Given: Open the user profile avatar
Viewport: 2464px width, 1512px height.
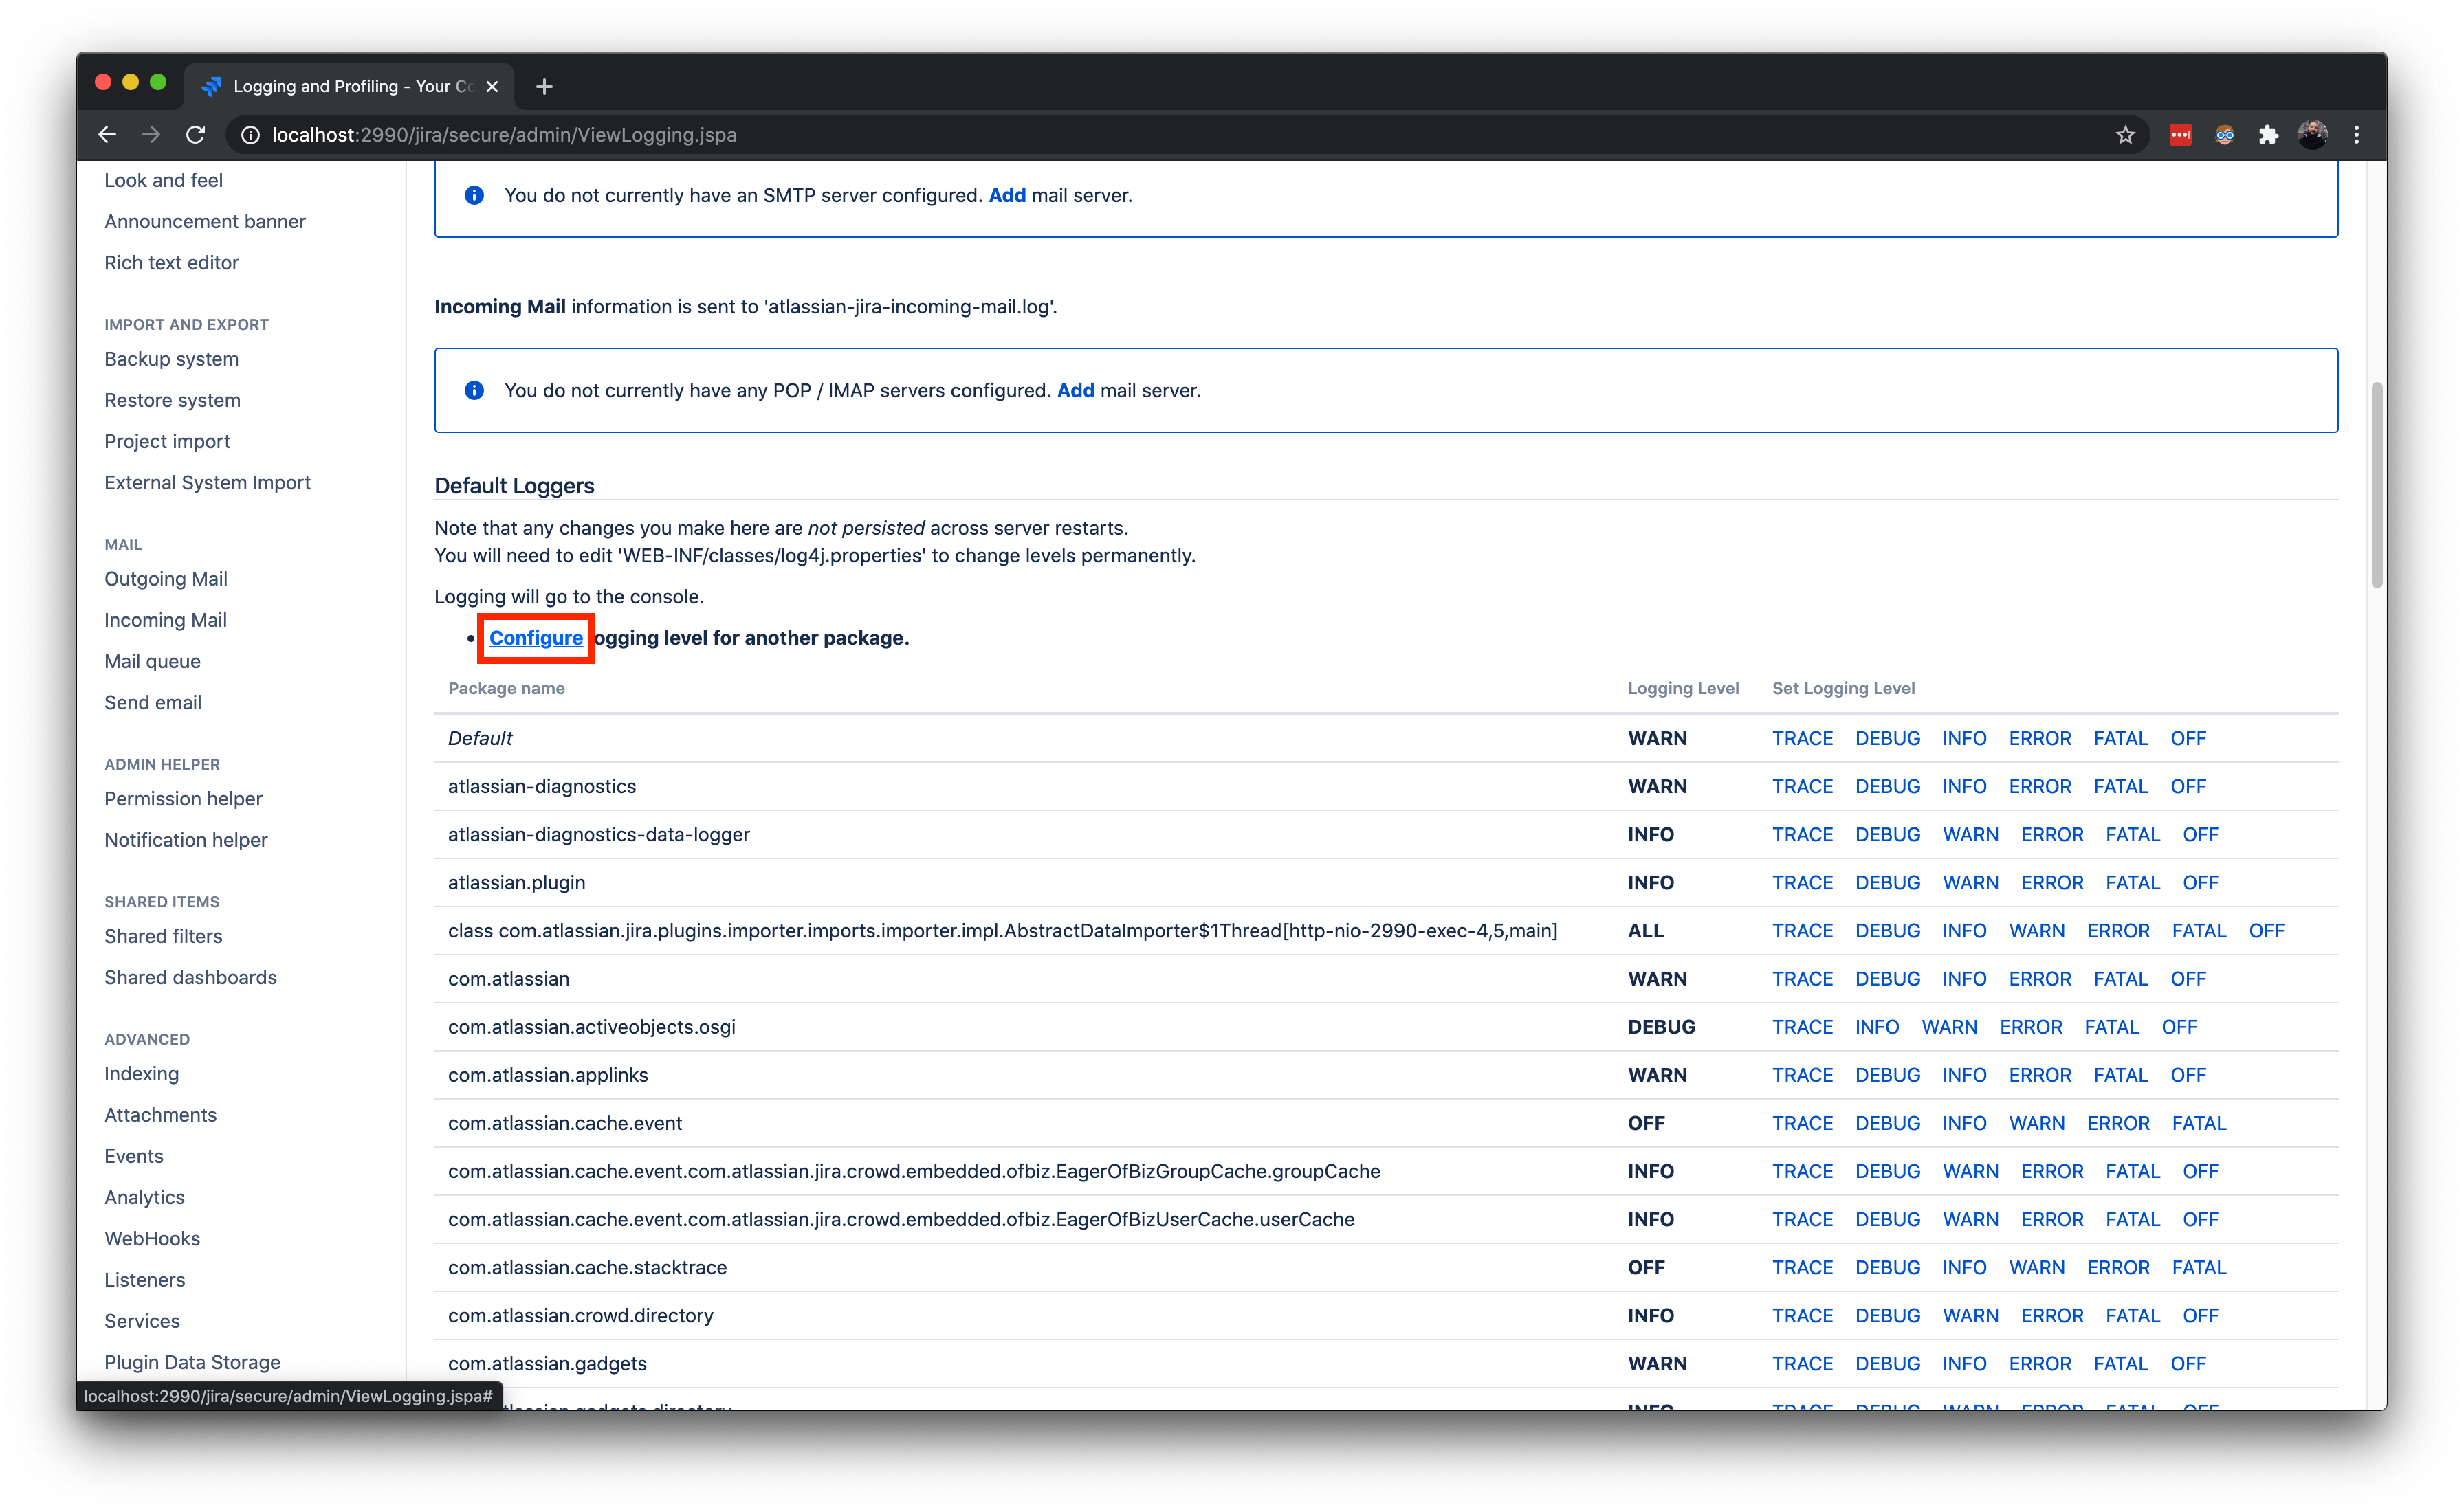Looking at the screenshot, I should tap(2312, 135).
